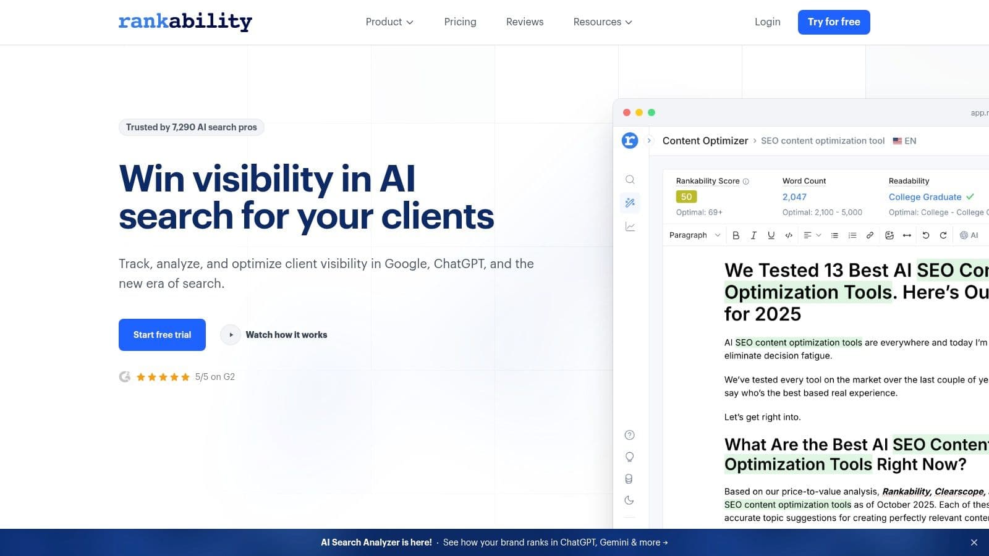The width and height of the screenshot is (989, 556).
Task: Toggle bold text formatting
Action: tap(736, 235)
